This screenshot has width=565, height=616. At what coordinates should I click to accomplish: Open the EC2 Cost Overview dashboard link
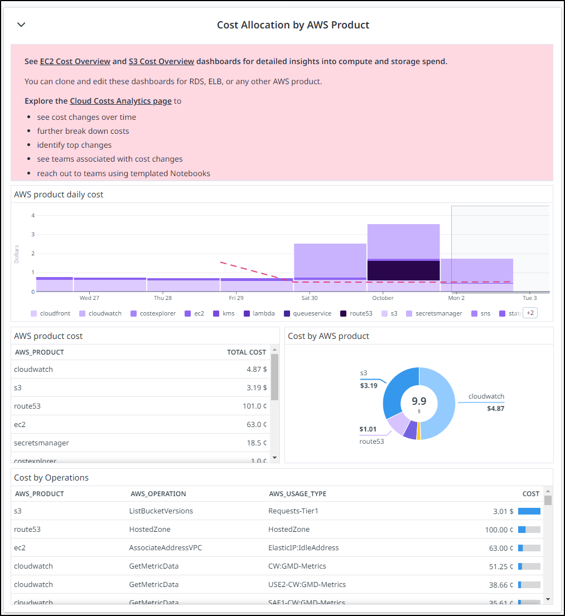[x=75, y=61]
